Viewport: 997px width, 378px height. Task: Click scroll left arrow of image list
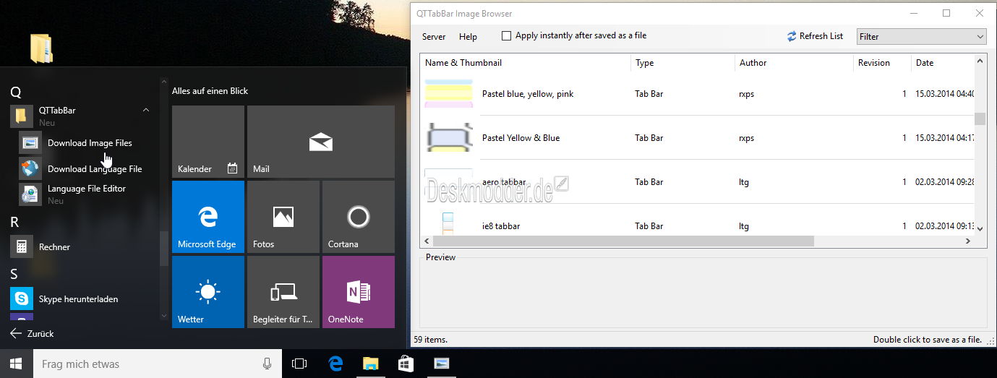[x=426, y=241]
